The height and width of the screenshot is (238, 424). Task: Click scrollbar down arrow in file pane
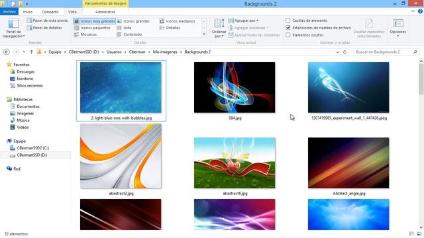[421, 227]
